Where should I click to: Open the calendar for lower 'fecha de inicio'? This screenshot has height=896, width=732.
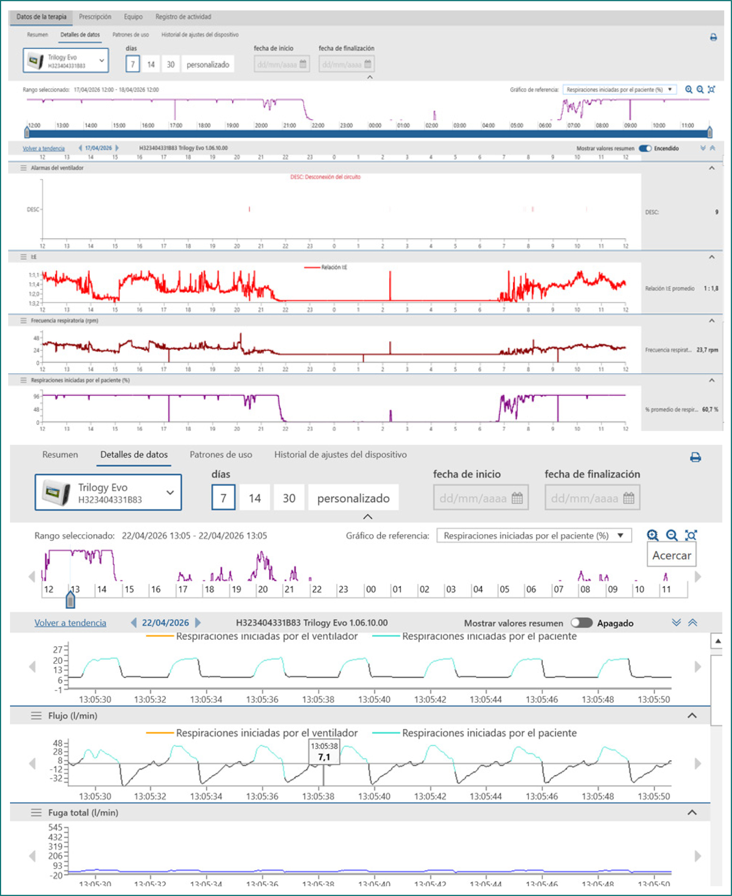[517, 498]
